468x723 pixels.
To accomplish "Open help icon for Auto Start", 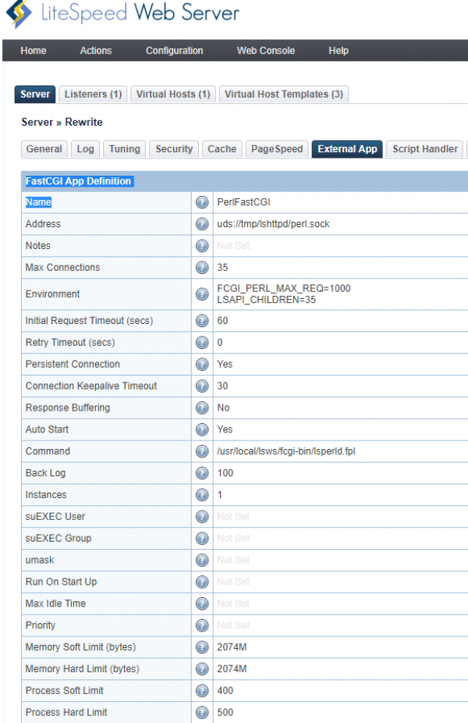I will (x=202, y=429).
